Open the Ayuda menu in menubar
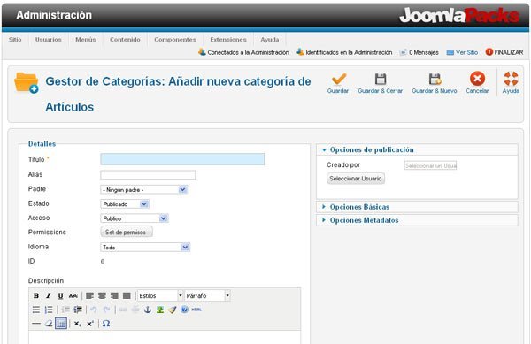The image size is (531, 344). click(x=270, y=40)
